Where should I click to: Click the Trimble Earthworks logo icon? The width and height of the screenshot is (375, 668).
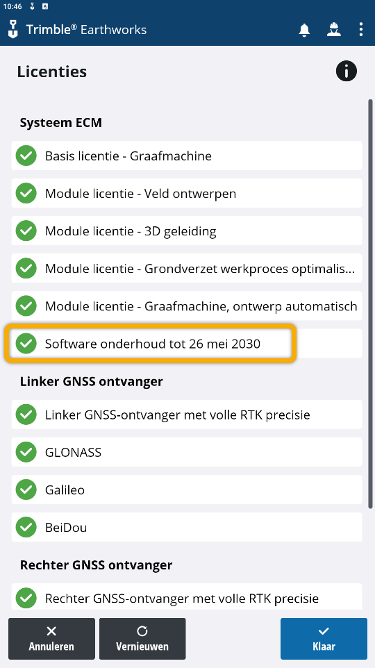point(14,29)
